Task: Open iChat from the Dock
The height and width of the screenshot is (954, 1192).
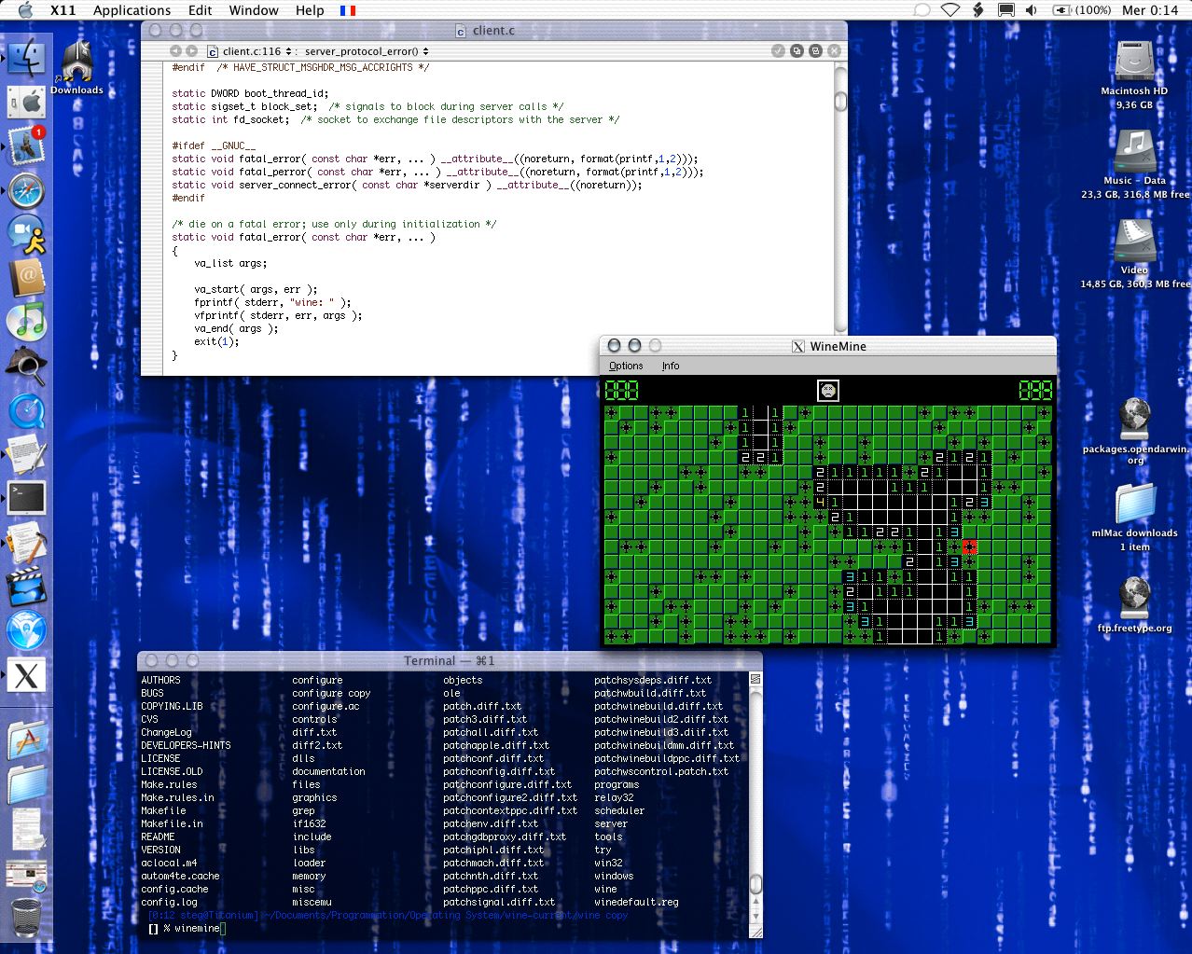Action: pyautogui.click(x=27, y=233)
